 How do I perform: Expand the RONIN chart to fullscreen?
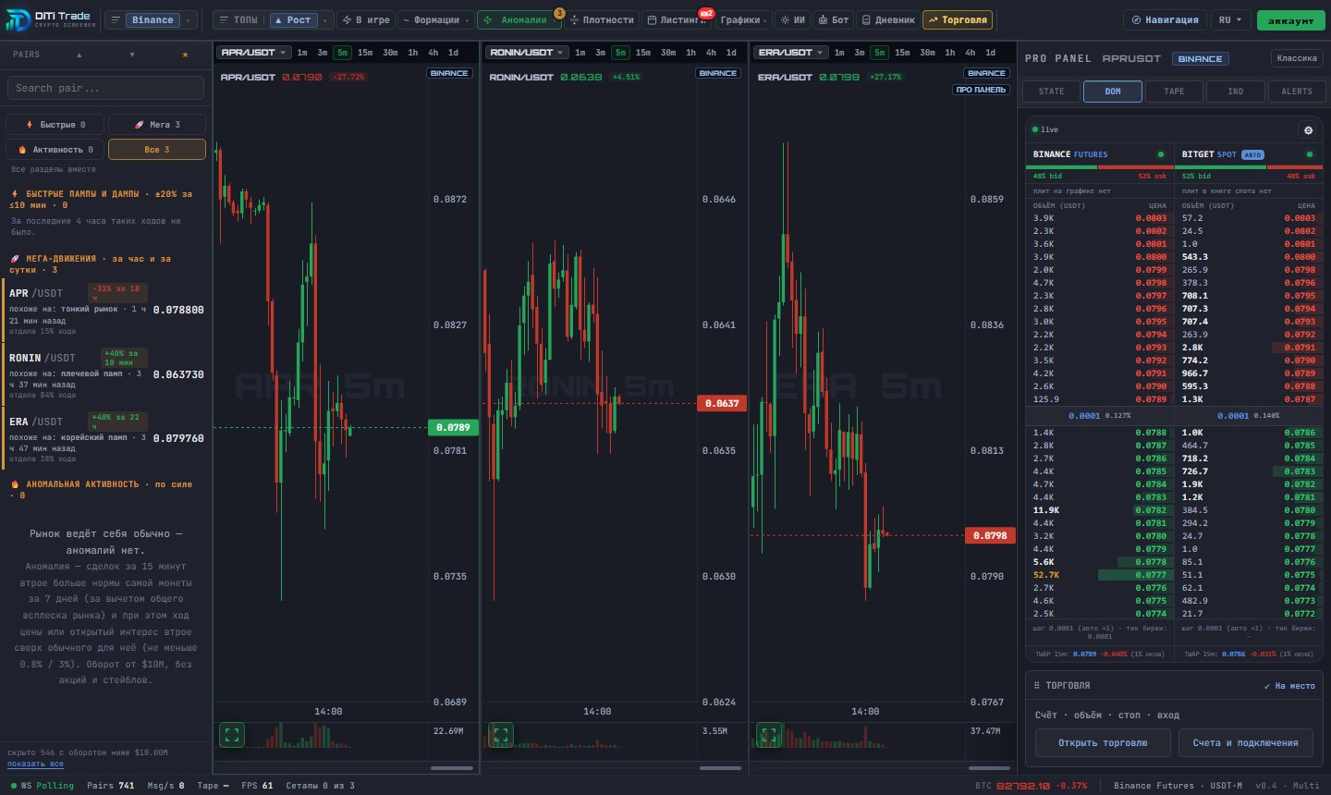pyautogui.click(x=501, y=735)
